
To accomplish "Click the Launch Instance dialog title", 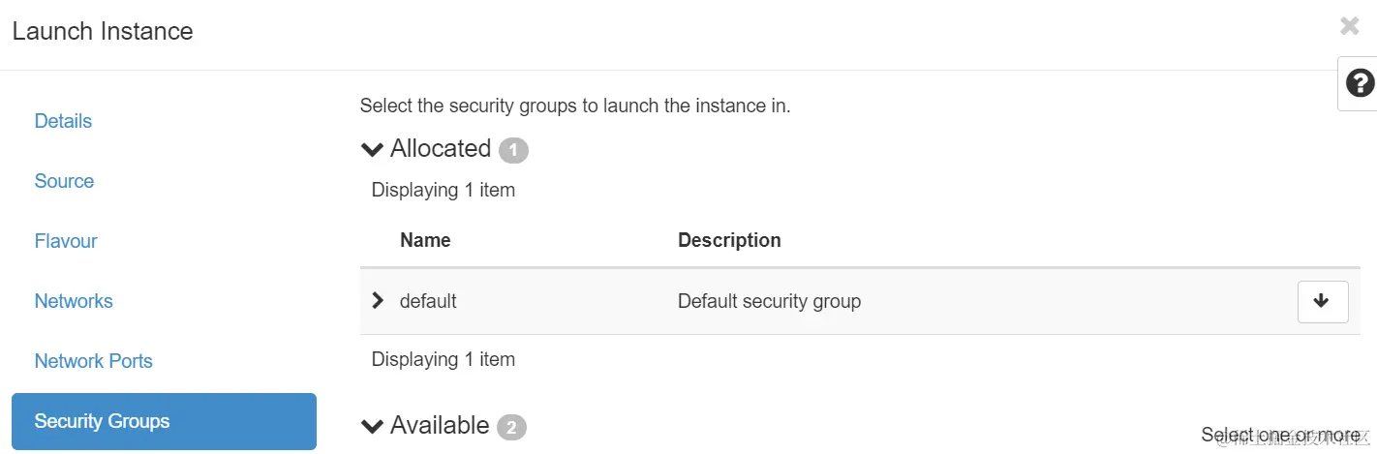I will pos(103,31).
